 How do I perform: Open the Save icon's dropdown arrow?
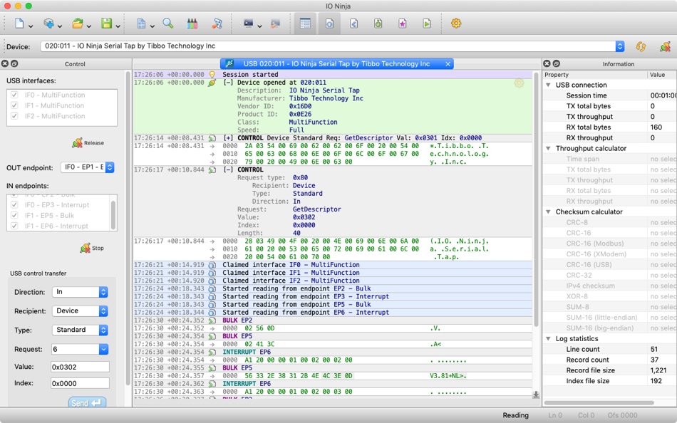[118, 26]
